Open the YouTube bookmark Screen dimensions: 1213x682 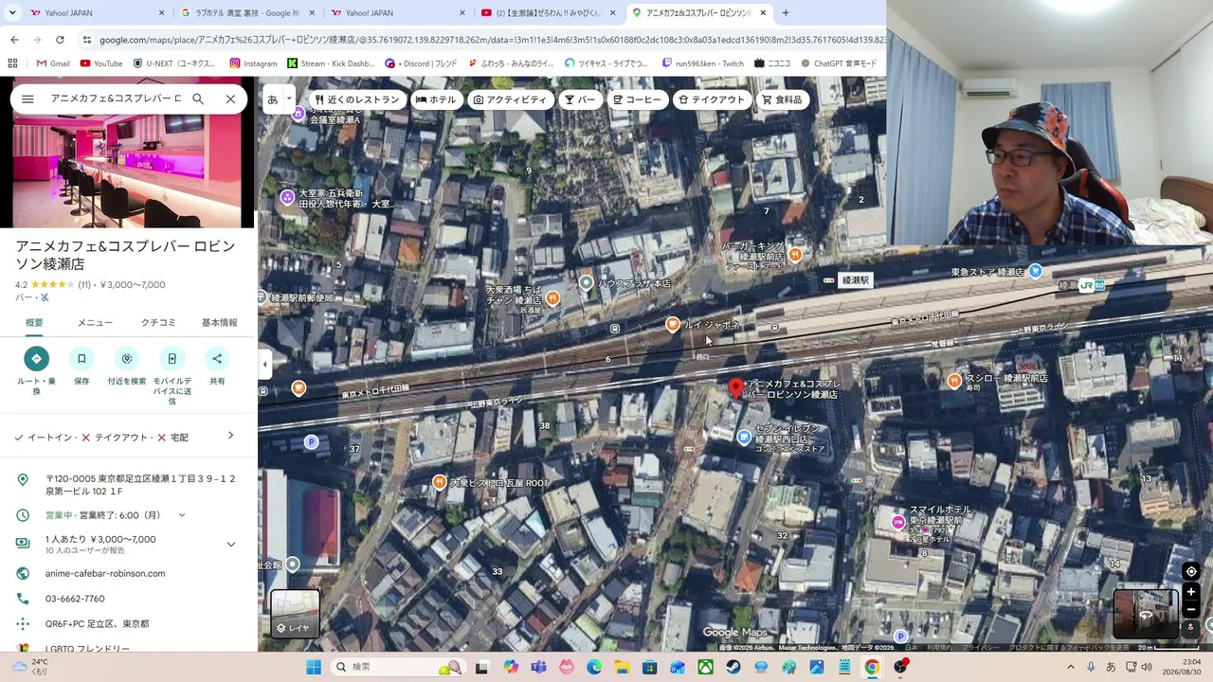(101, 63)
